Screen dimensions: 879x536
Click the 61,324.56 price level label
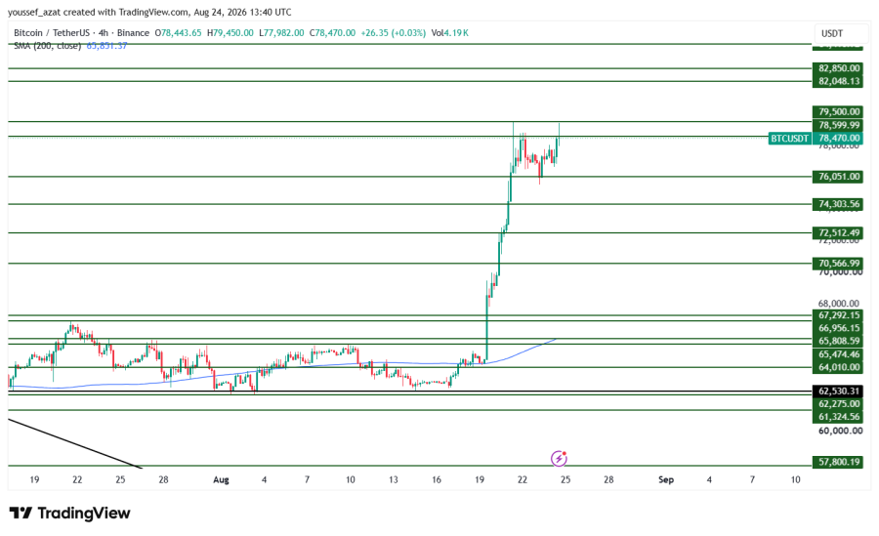point(838,417)
